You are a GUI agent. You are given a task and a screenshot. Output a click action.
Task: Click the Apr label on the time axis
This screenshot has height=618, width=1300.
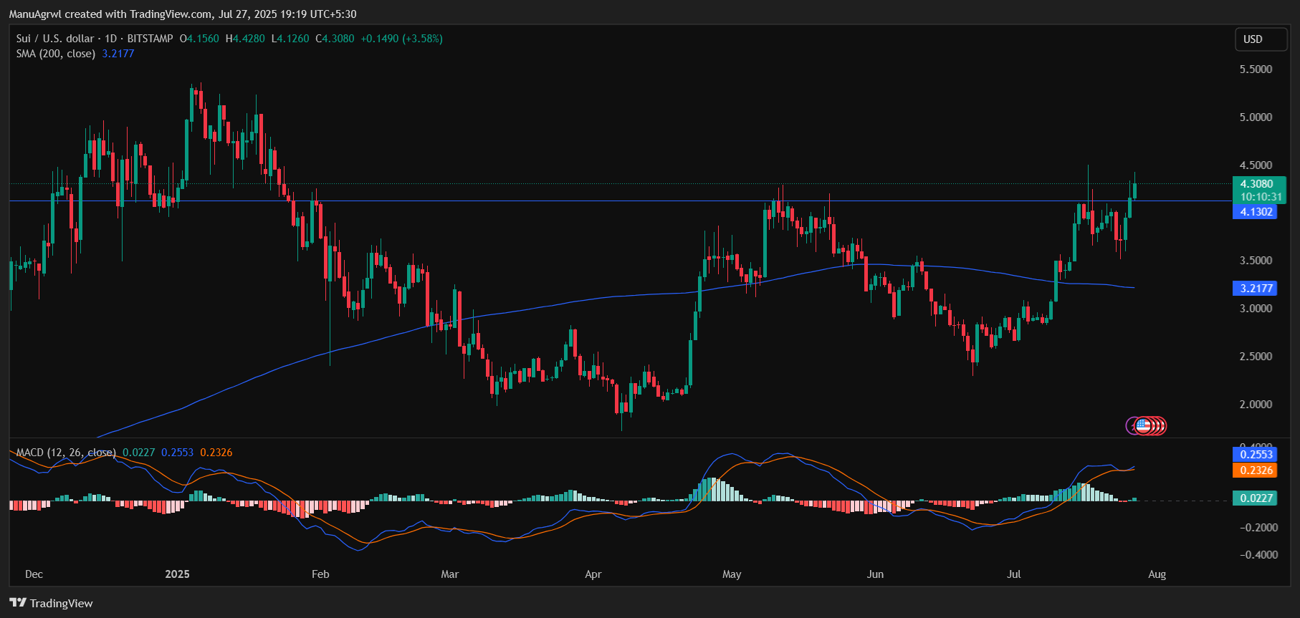point(593,574)
